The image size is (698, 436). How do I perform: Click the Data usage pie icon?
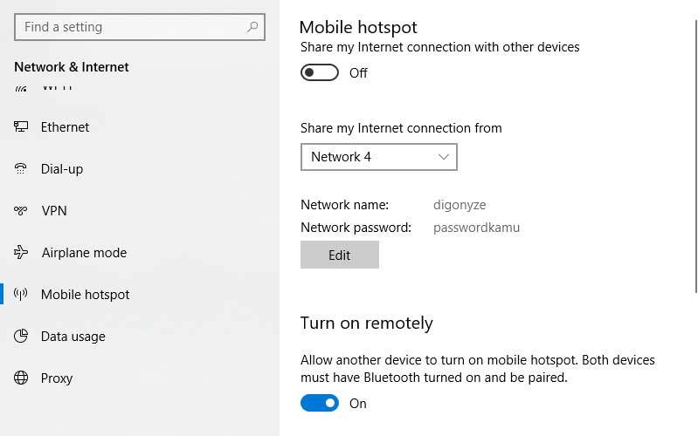[21, 337]
